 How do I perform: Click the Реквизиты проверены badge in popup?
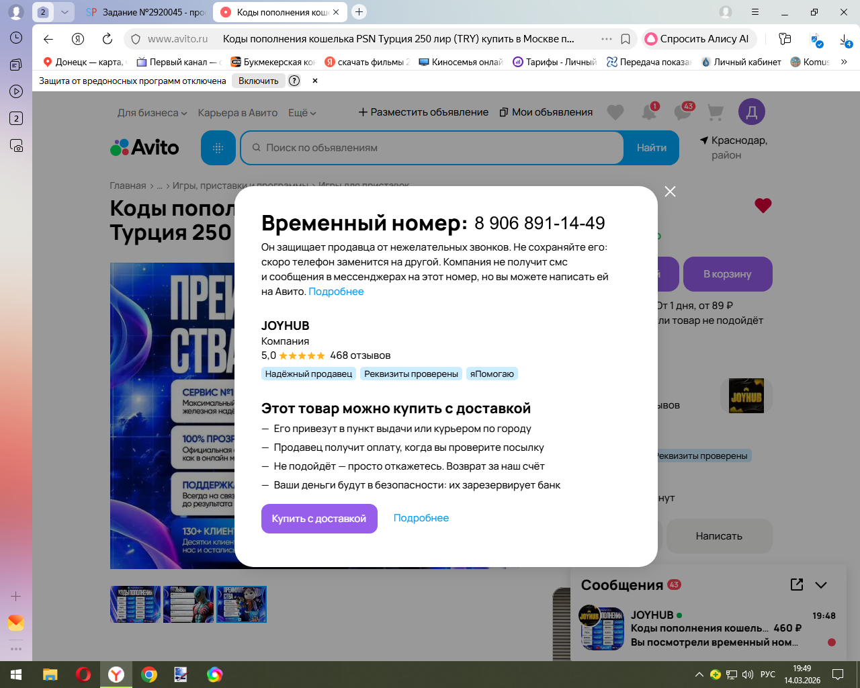coord(411,374)
